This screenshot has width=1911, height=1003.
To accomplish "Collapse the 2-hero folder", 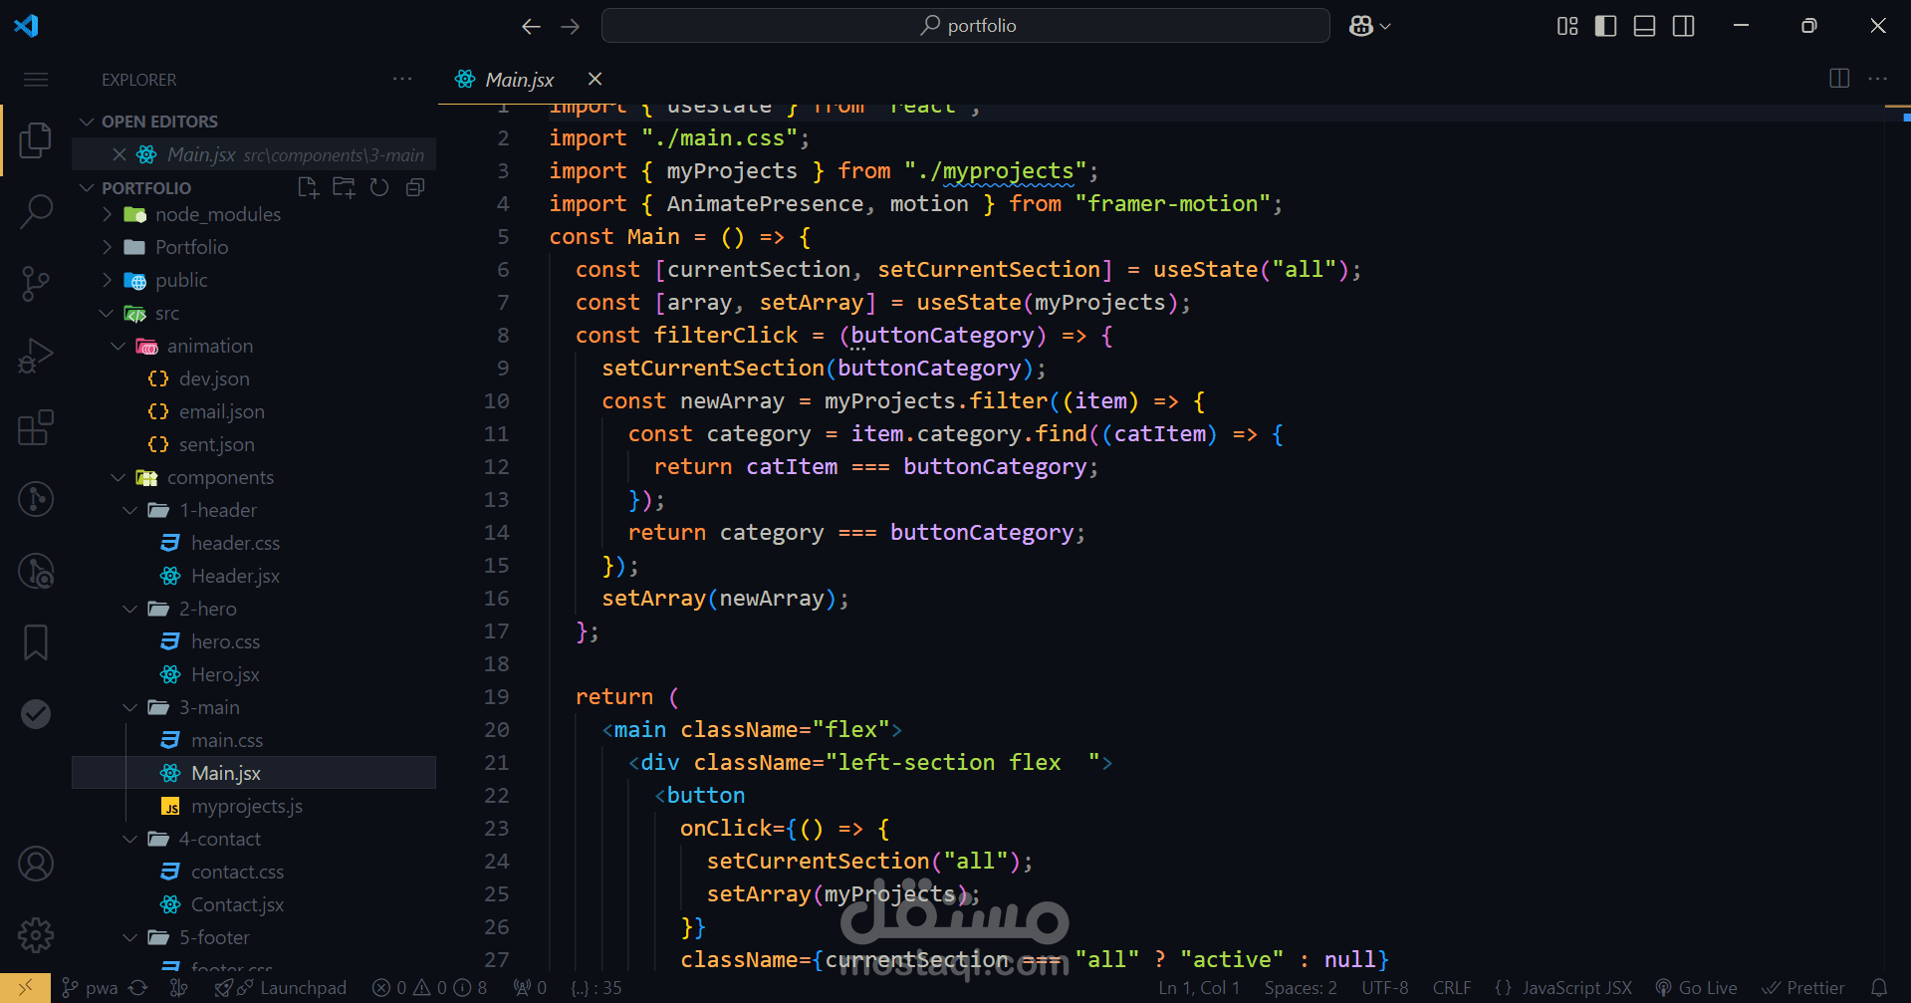I will [x=130, y=609].
